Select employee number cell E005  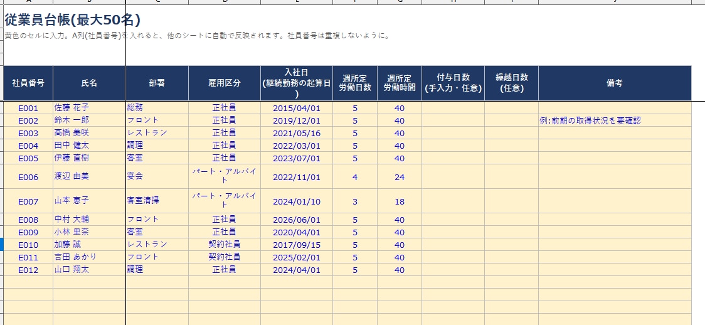(28, 158)
